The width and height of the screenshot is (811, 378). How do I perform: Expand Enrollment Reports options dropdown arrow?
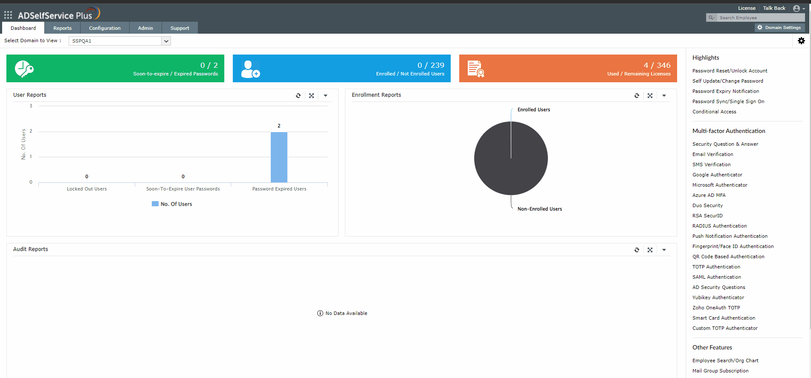(x=664, y=95)
